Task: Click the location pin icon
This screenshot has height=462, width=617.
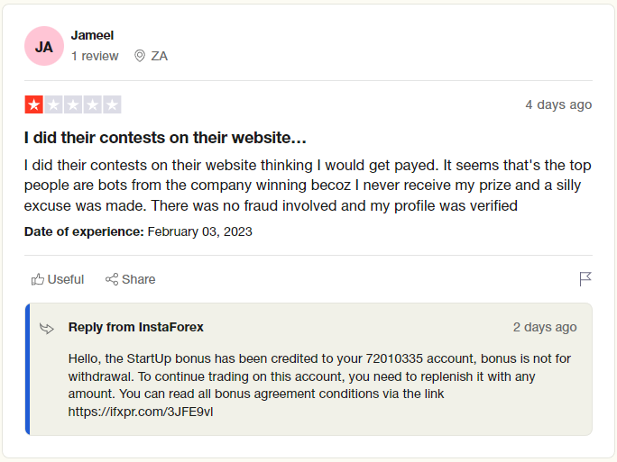Action: pos(139,56)
